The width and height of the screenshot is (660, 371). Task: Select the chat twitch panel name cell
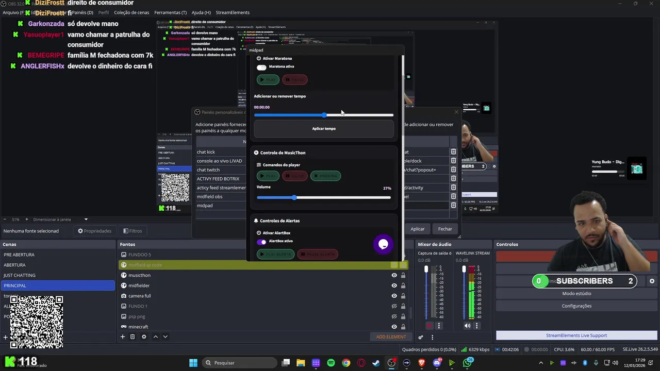[221, 170]
